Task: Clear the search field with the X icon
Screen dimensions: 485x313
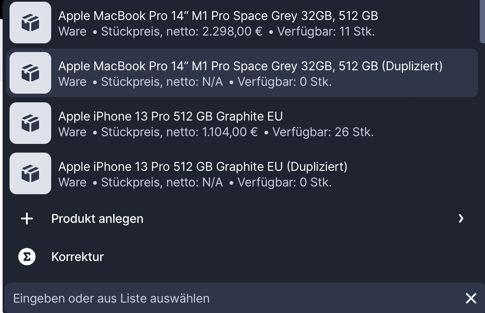Action: point(471,298)
